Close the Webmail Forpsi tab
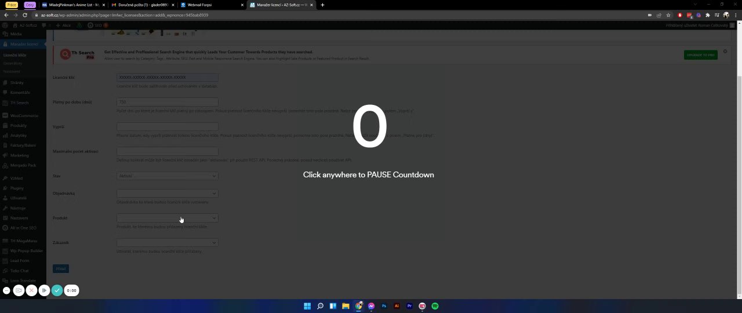The width and height of the screenshot is (742, 313). (241, 5)
